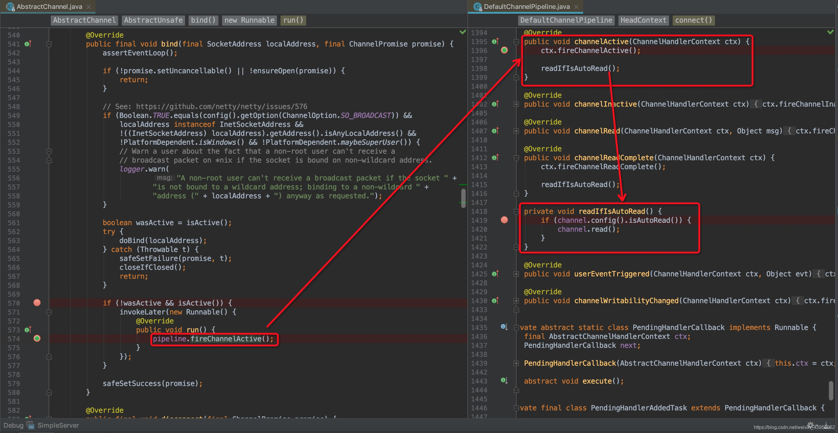Click the netty issues/576 GitHub URL in the comment
The height and width of the screenshot is (433, 838).
tap(221, 107)
